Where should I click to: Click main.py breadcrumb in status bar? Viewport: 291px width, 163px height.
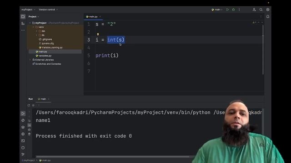45,160
